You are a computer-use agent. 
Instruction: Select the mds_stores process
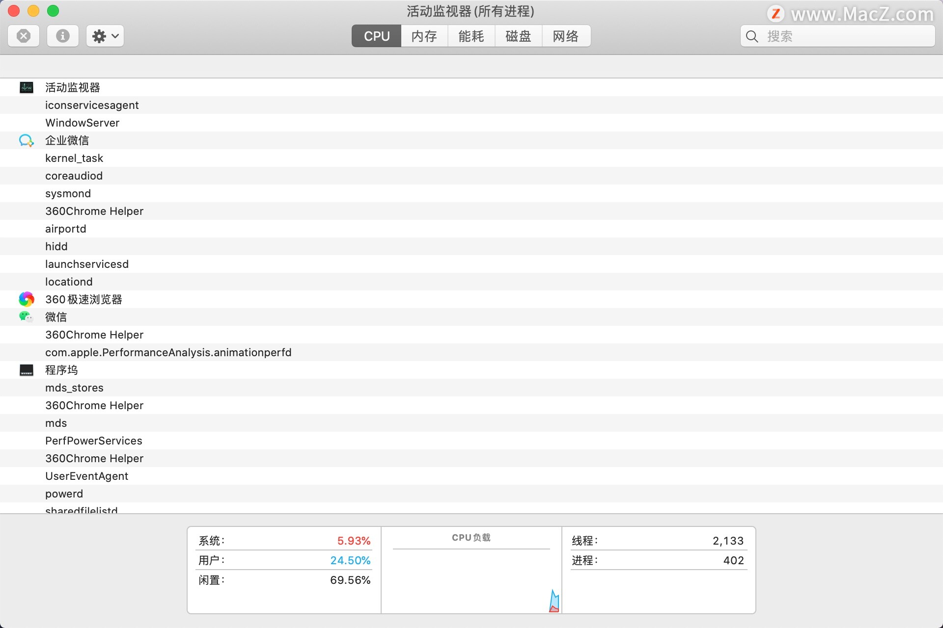[x=471, y=388]
